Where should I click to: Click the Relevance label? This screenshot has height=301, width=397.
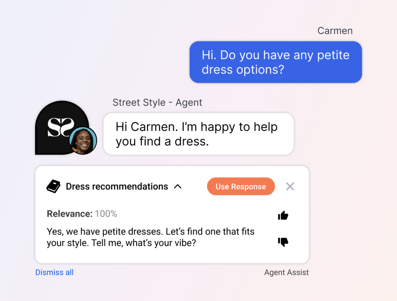pos(69,214)
